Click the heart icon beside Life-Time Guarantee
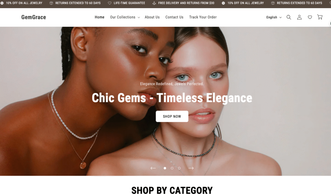Screen dimensions: 331x194 pos(110,3)
